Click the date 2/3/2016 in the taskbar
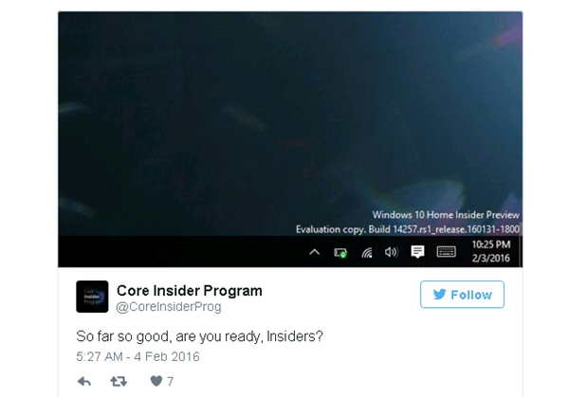The width and height of the screenshot is (569, 397). click(491, 258)
